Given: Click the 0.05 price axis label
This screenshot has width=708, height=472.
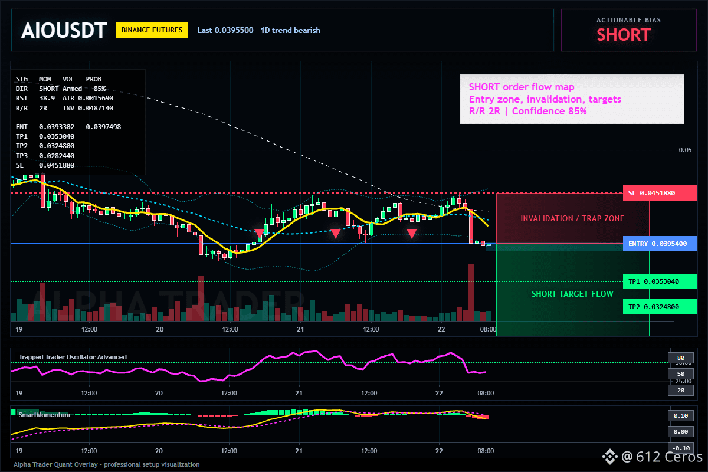Looking at the screenshot, I should (x=684, y=150).
